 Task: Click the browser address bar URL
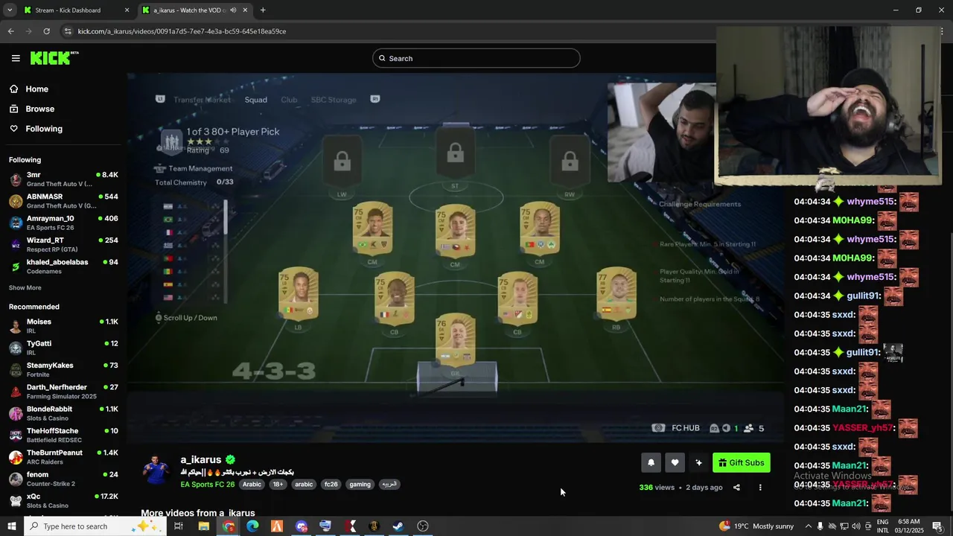pyautogui.click(x=182, y=31)
